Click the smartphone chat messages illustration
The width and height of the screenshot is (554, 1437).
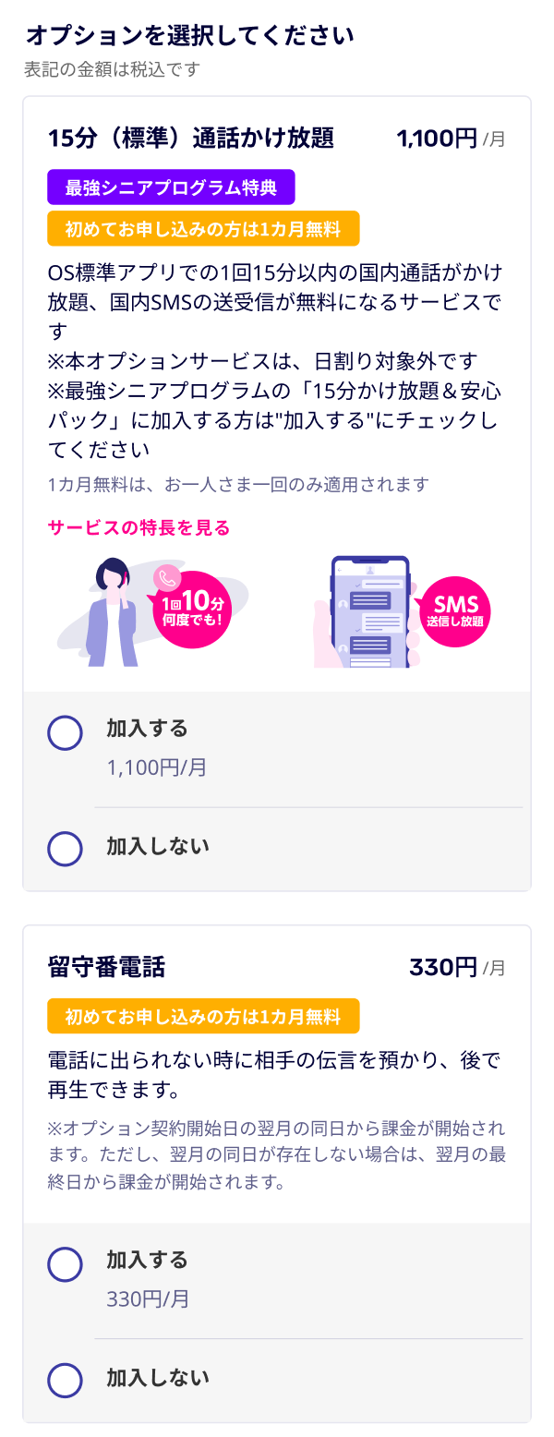(369, 611)
